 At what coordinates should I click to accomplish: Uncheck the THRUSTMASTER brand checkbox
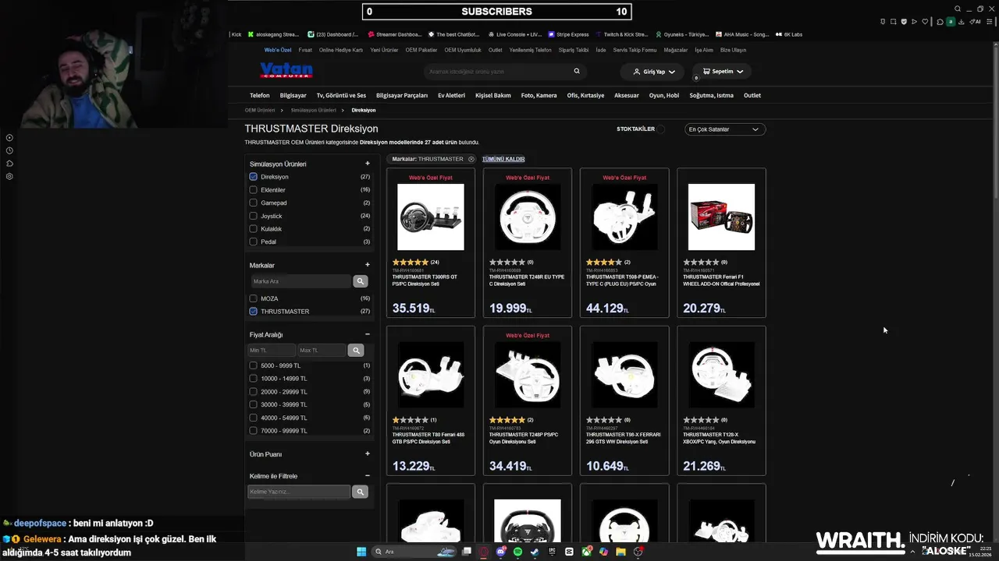coord(253,312)
